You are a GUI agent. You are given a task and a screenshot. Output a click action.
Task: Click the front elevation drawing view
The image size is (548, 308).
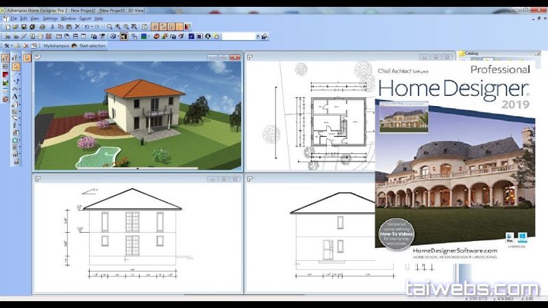pos(138,238)
